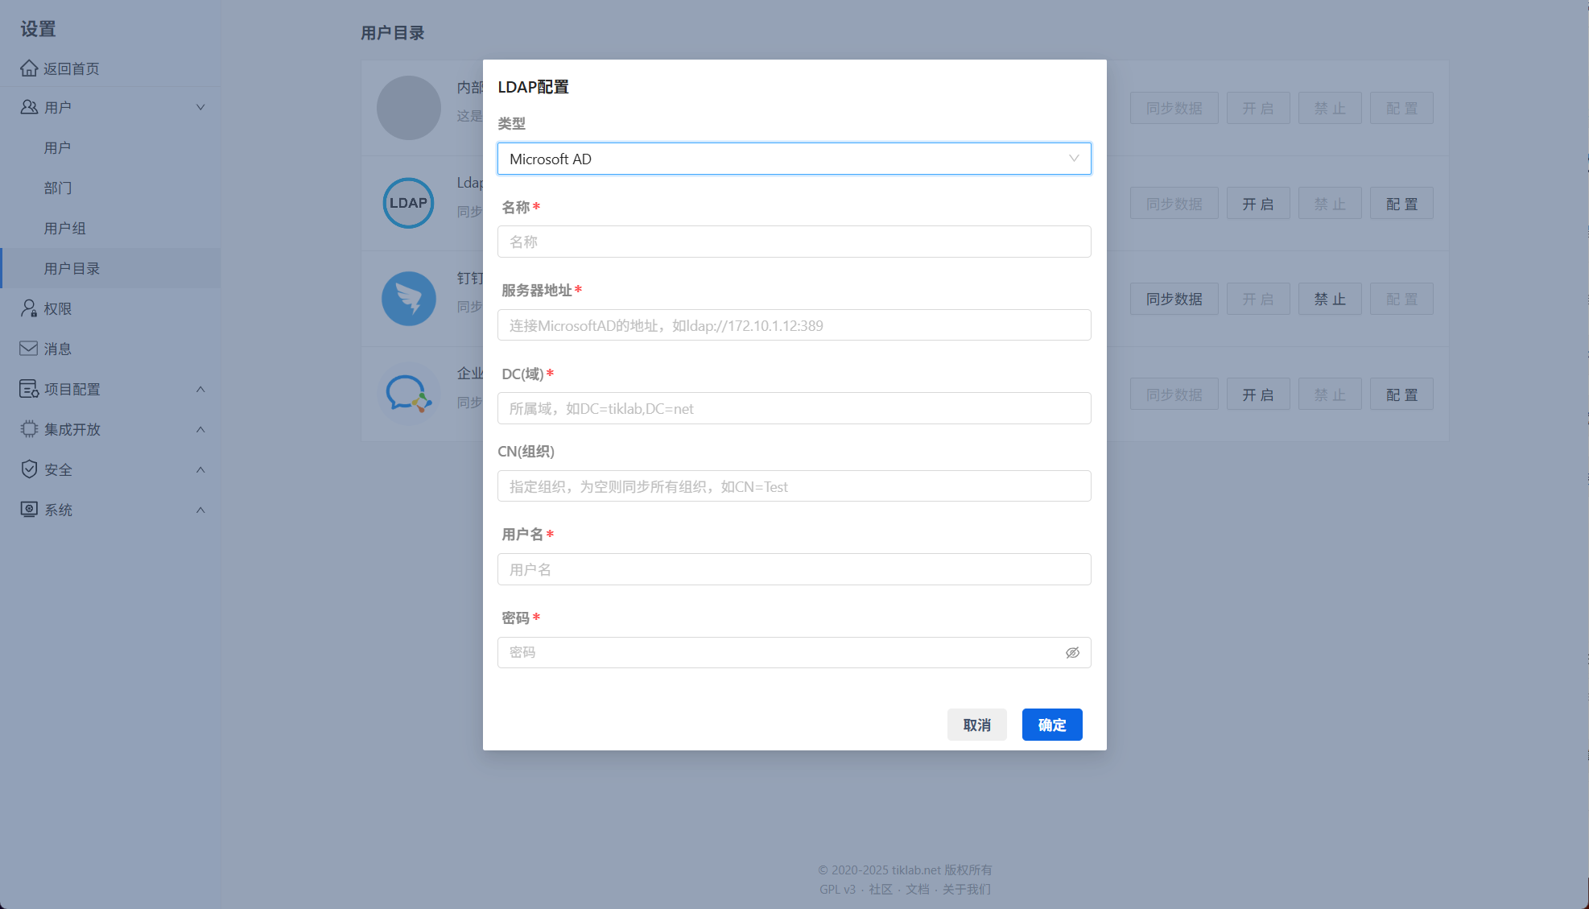Image resolution: width=1589 pixels, height=909 pixels.
Task: Click the 钉钉 DingTalk logo icon
Action: [x=408, y=298]
